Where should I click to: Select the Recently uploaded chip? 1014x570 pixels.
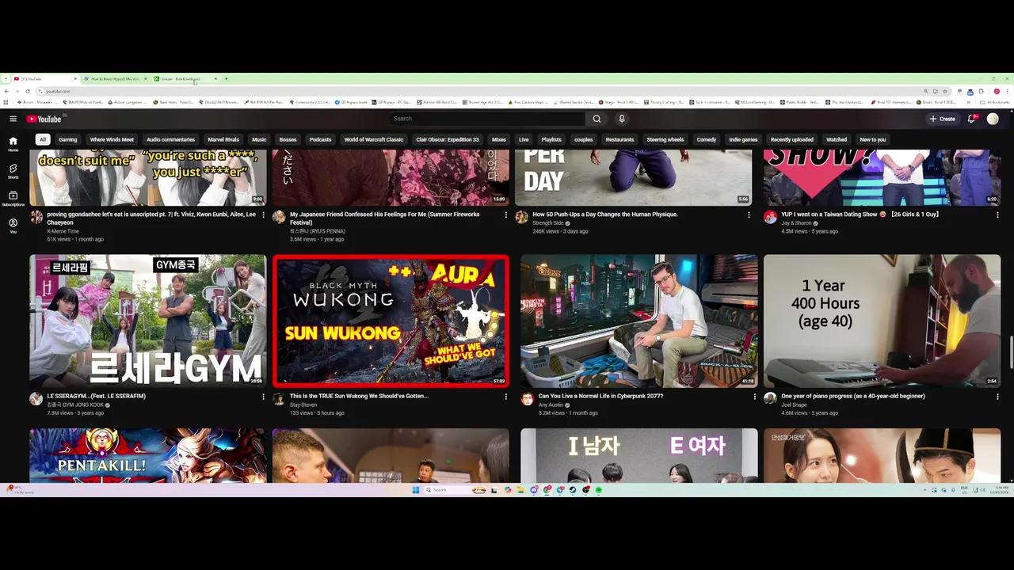(792, 139)
